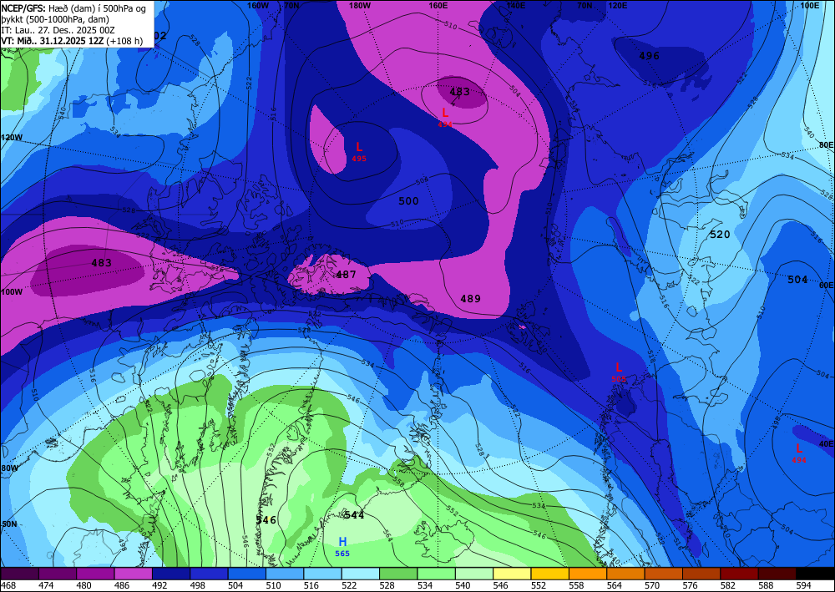Click the blue 'H' high-pressure marker
Screen dimensions: 835x592
point(343,542)
